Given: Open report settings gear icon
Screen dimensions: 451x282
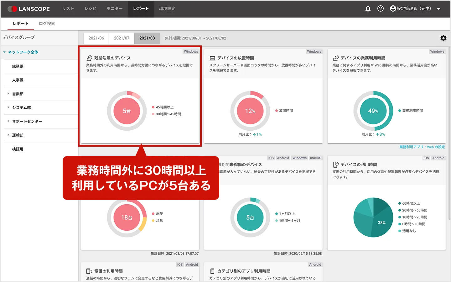Looking at the screenshot, I should [x=443, y=38].
